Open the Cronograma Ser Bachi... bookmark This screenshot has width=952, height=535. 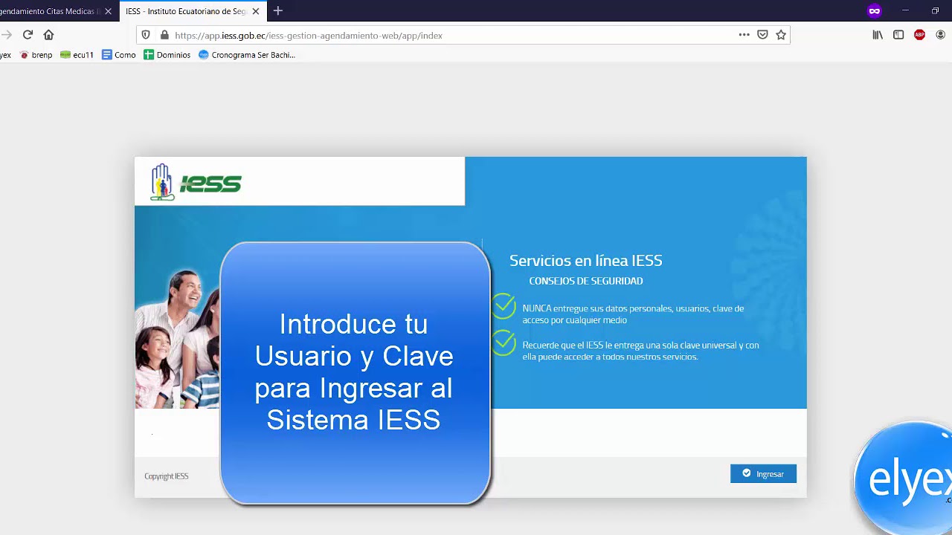click(x=247, y=55)
